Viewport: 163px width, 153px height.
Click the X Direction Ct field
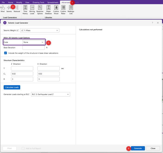point(49,74)
